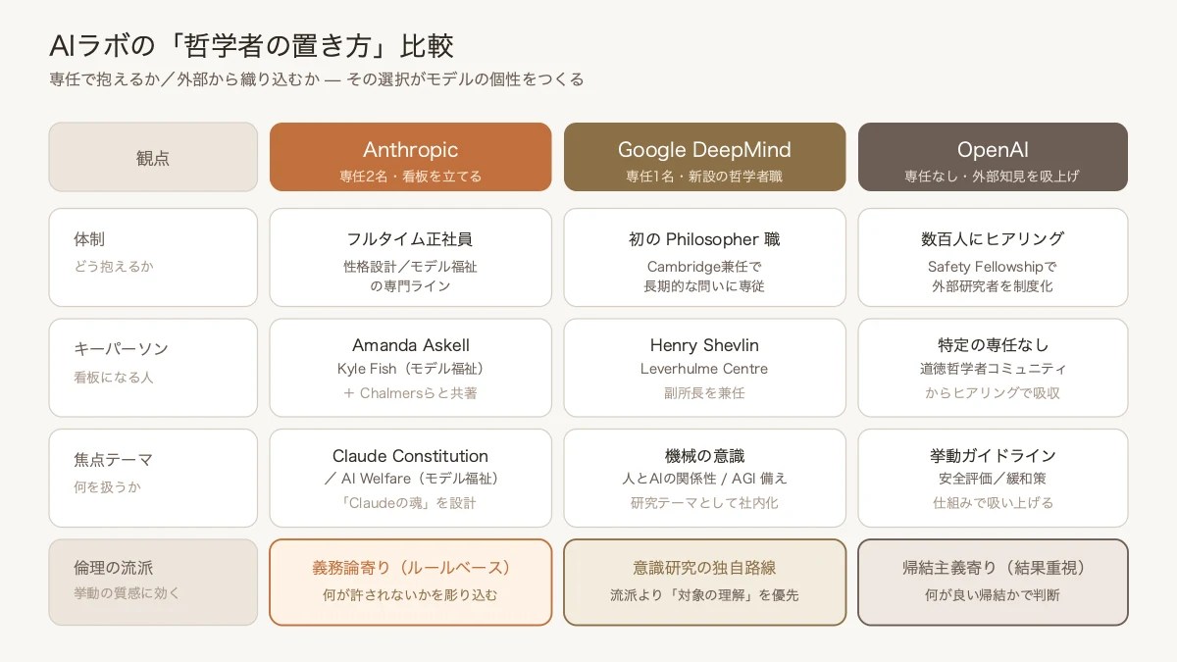Select the OpenAI column header
The height and width of the screenshot is (662, 1177).
coord(993,157)
